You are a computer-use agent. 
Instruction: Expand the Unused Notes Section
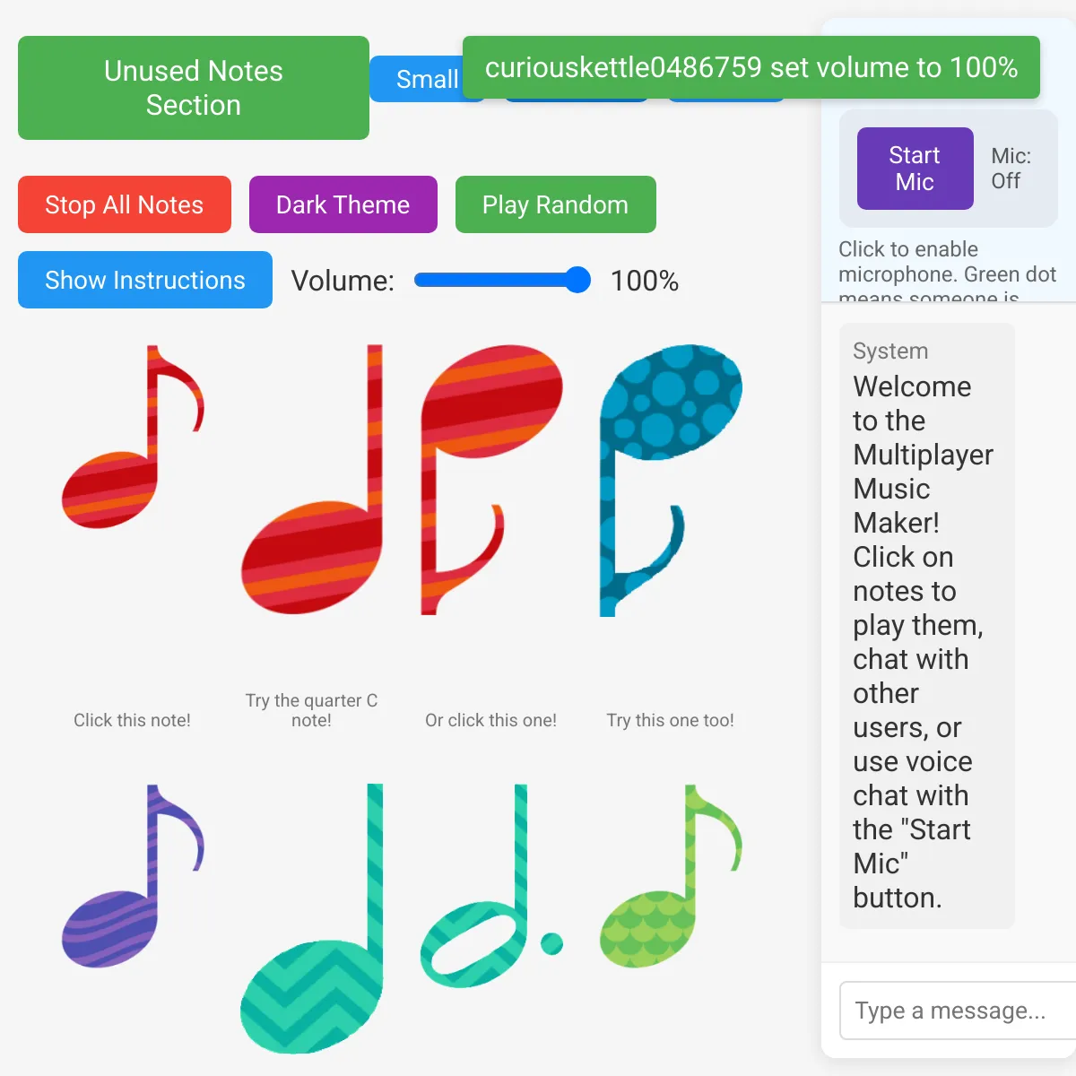coord(194,88)
